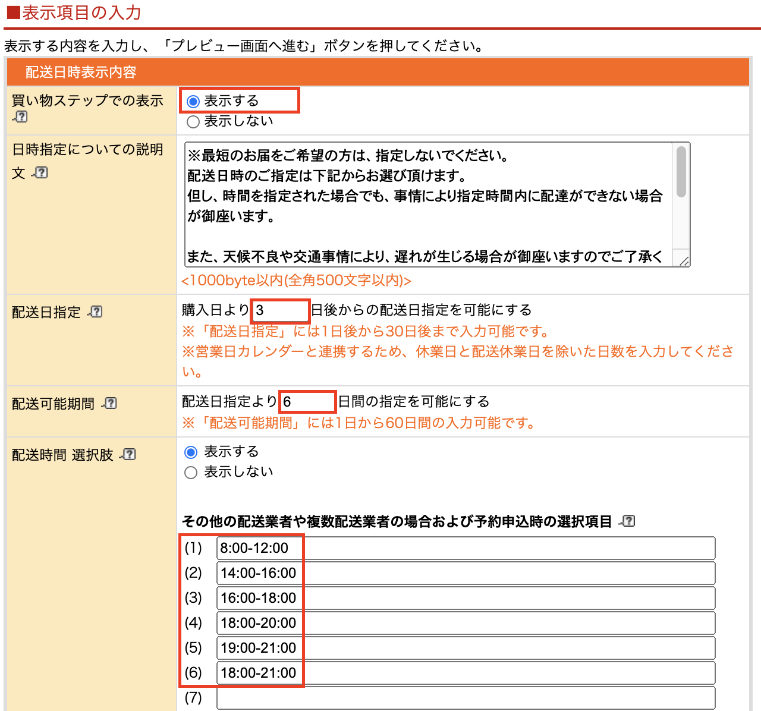Click the empty time slot field (7)
This screenshot has width=761, height=711.
click(466, 698)
